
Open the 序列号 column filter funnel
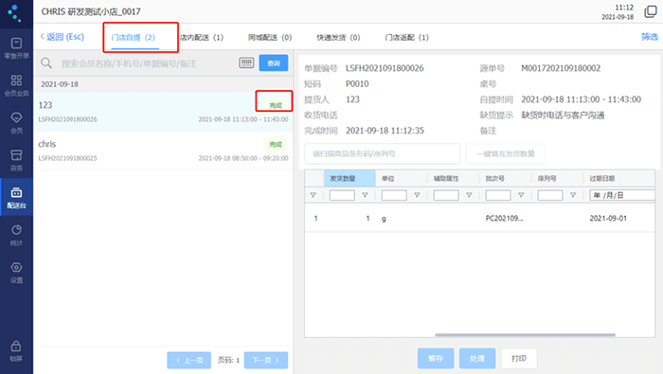573,195
